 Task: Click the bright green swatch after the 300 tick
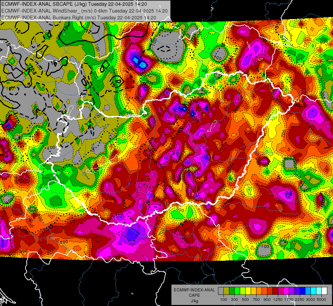tap(237, 291)
